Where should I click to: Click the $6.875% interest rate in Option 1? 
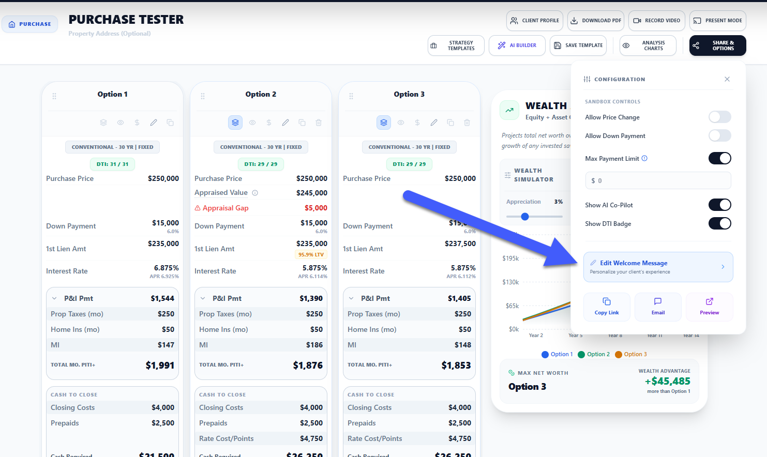coord(166,268)
